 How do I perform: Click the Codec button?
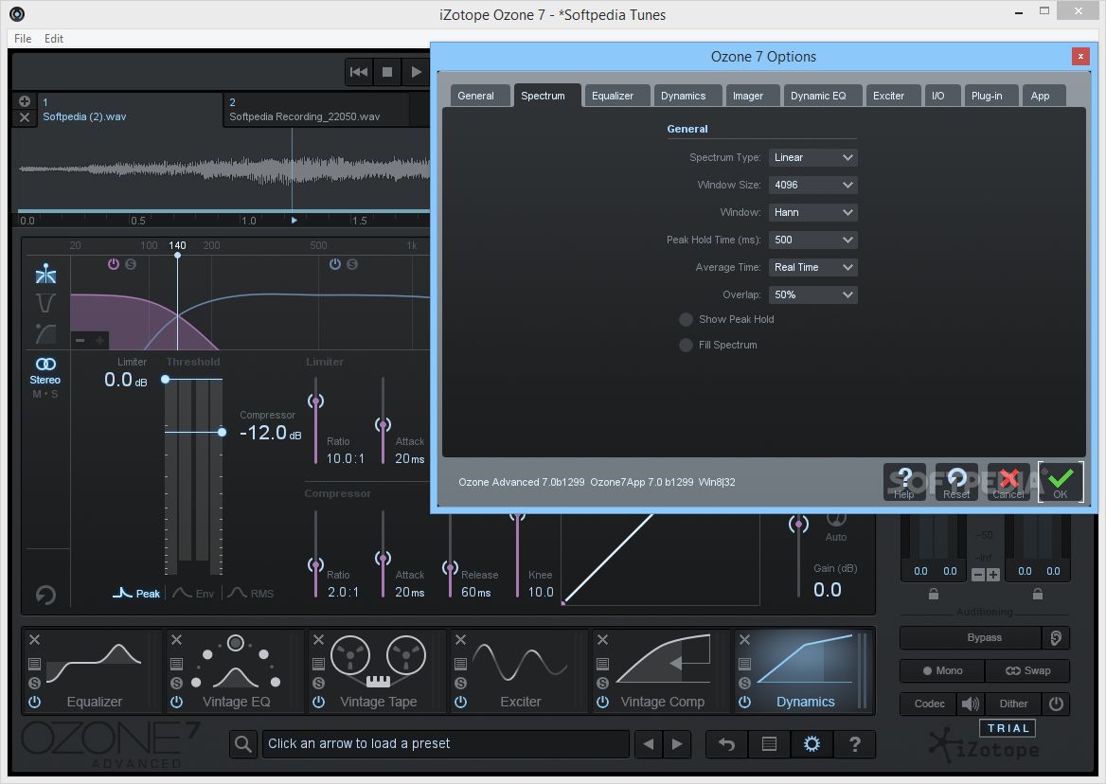(x=929, y=704)
